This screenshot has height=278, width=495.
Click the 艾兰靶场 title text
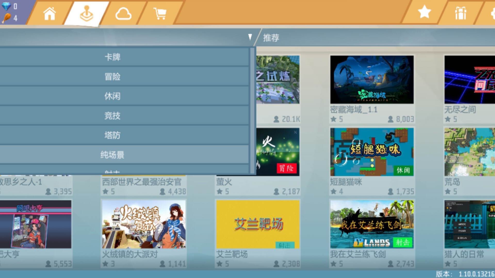pyautogui.click(x=232, y=254)
